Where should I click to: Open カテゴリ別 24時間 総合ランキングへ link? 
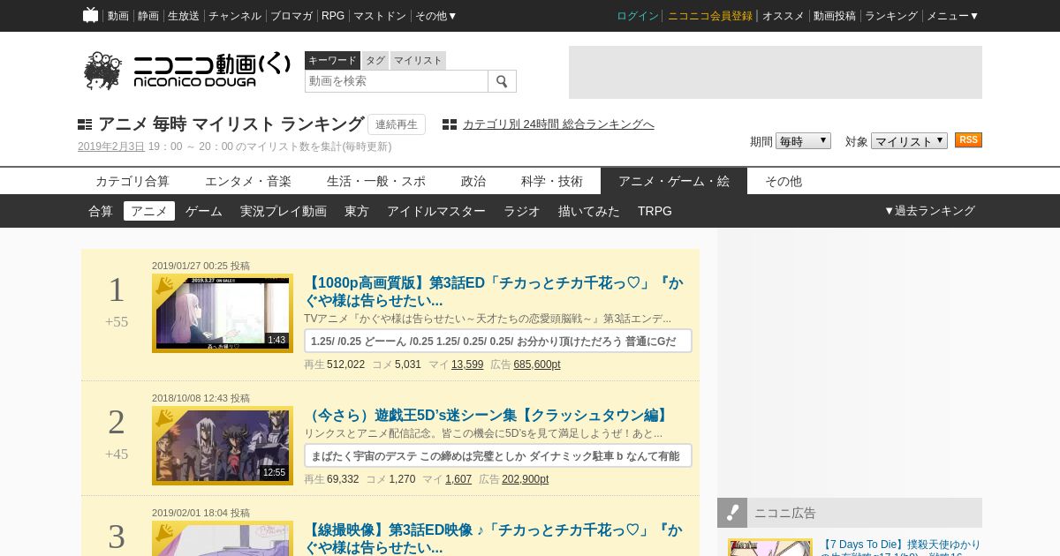click(558, 124)
